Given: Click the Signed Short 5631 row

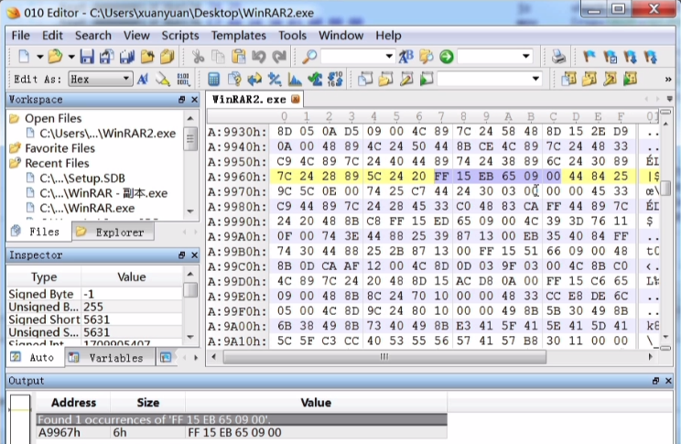Looking at the screenshot, I should (x=94, y=319).
